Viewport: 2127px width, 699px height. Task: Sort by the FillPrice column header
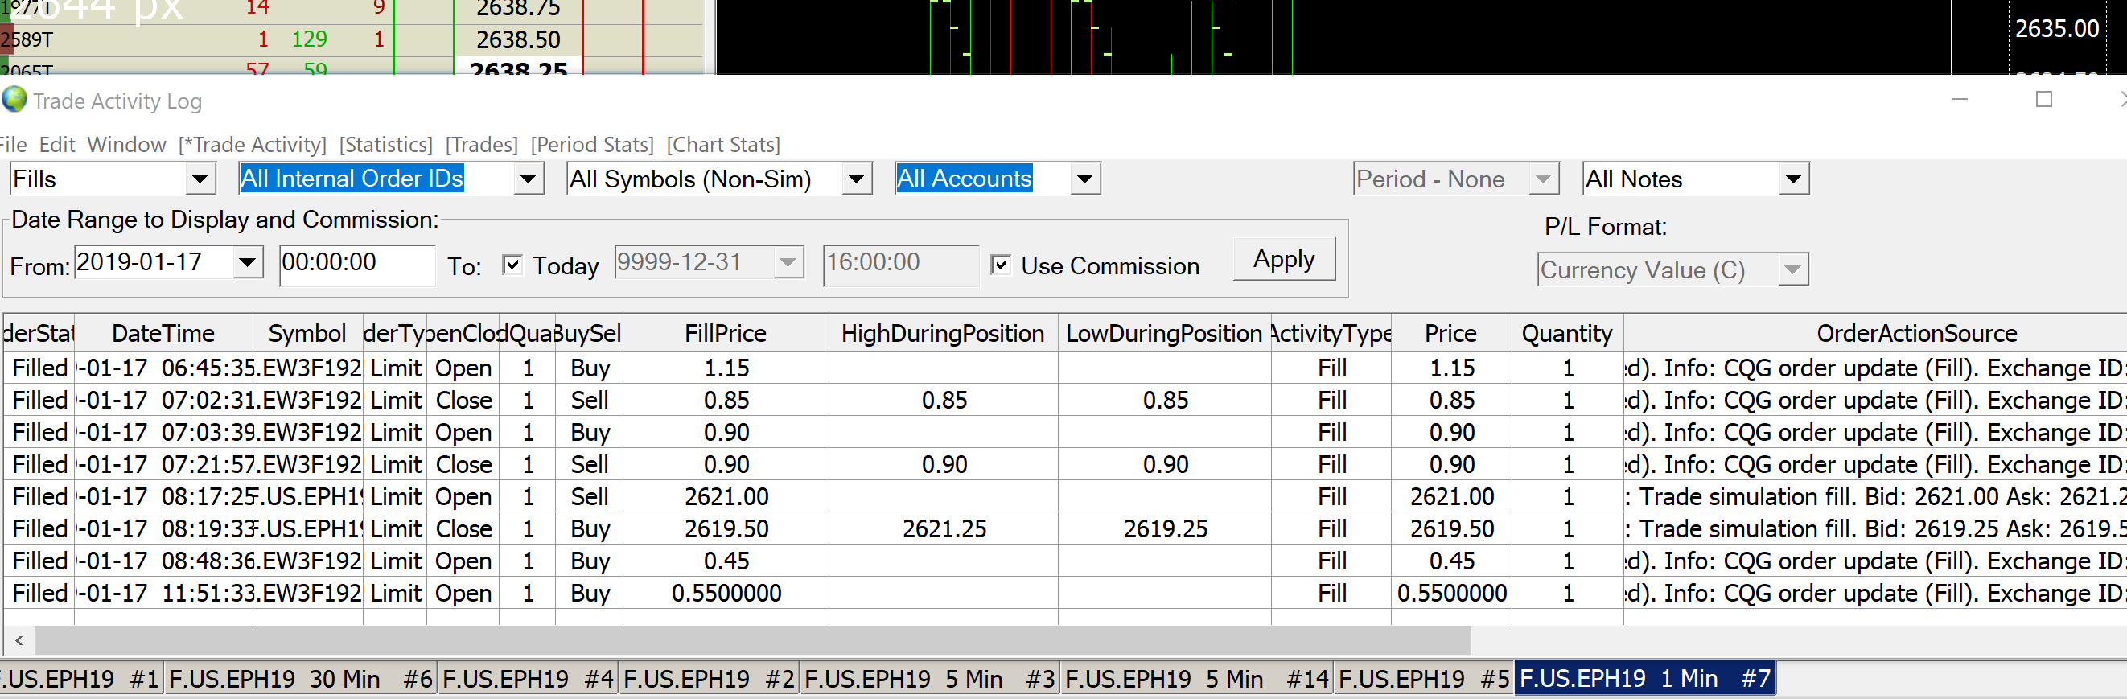(725, 333)
